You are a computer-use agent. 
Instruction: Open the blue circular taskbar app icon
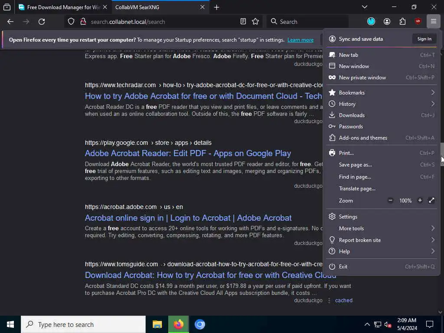point(199,324)
